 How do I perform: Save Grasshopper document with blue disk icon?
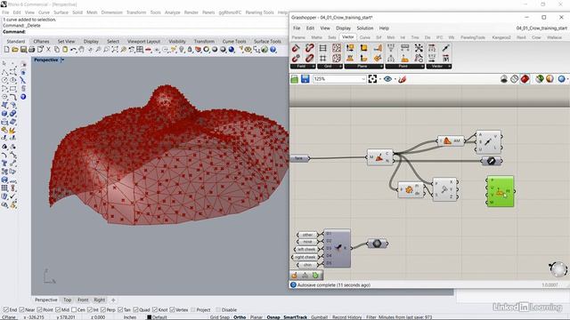coord(305,79)
